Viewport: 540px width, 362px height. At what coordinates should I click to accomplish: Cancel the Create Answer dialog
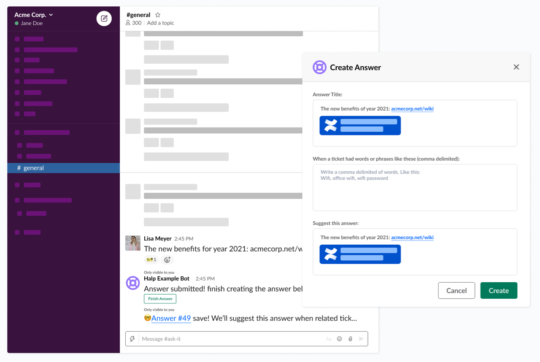coord(456,290)
